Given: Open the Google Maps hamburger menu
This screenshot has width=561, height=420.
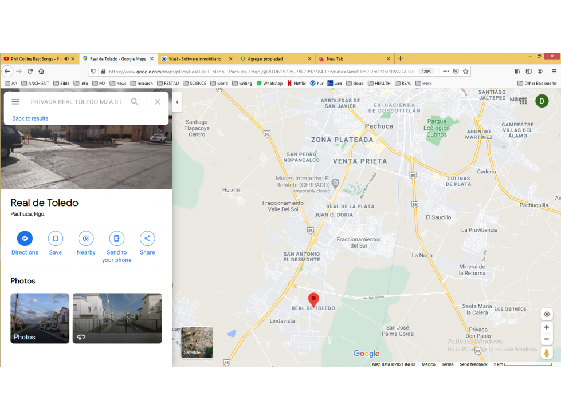Looking at the screenshot, I should point(15,102).
